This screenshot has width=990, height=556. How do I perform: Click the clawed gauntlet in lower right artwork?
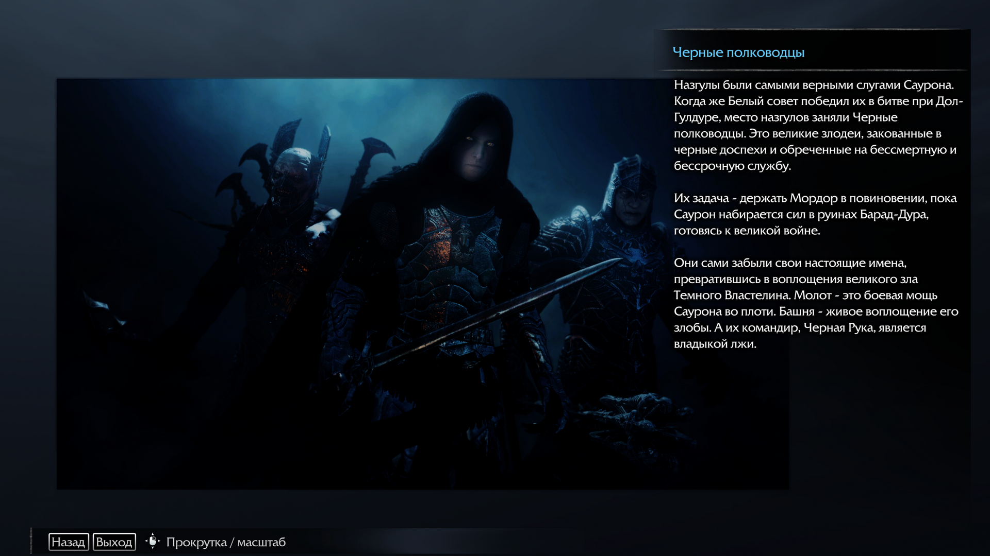(x=637, y=407)
